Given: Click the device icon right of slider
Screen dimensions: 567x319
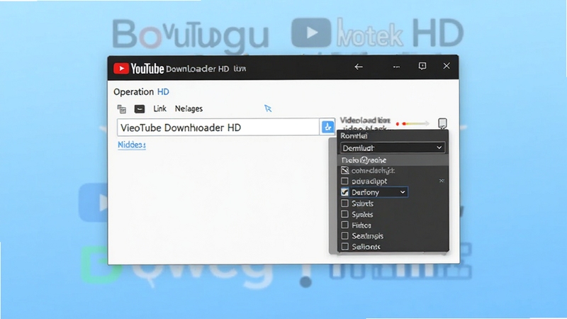Looking at the screenshot, I should [x=442, y=123].
